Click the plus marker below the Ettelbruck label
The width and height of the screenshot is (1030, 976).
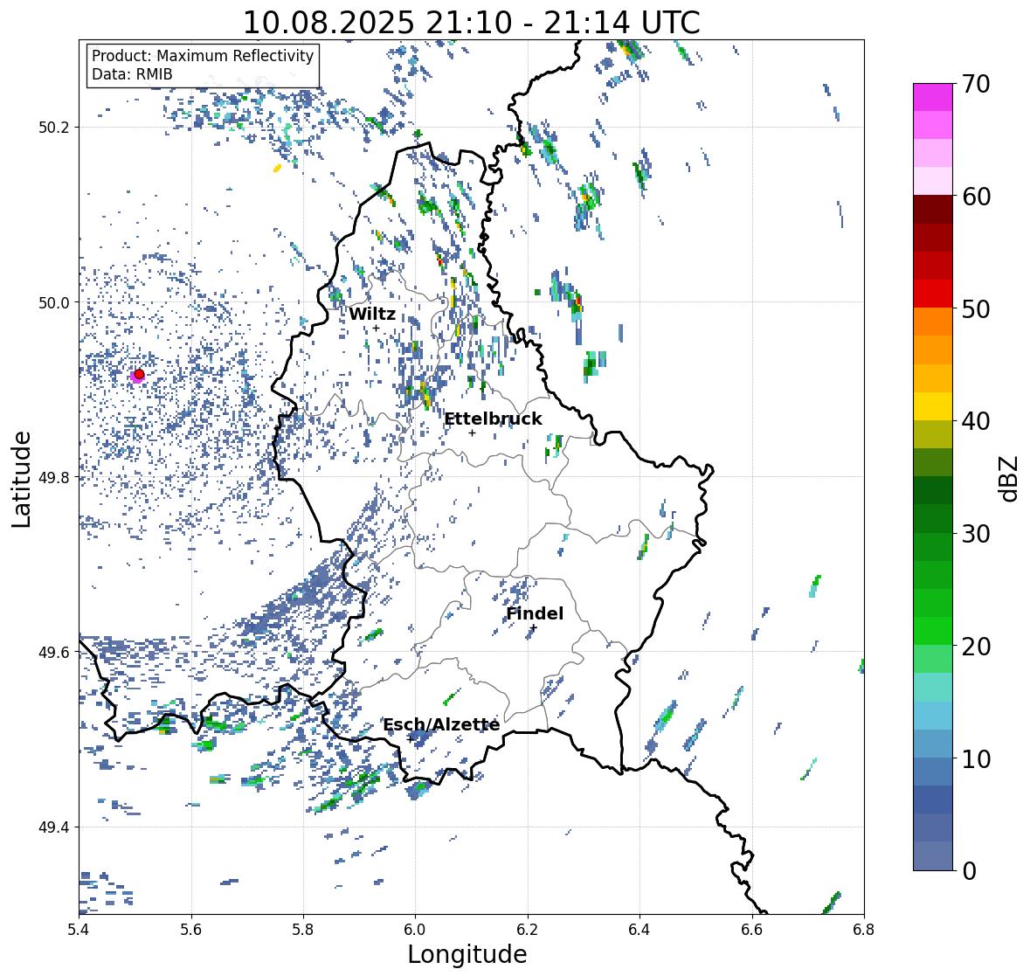(472, 433)
